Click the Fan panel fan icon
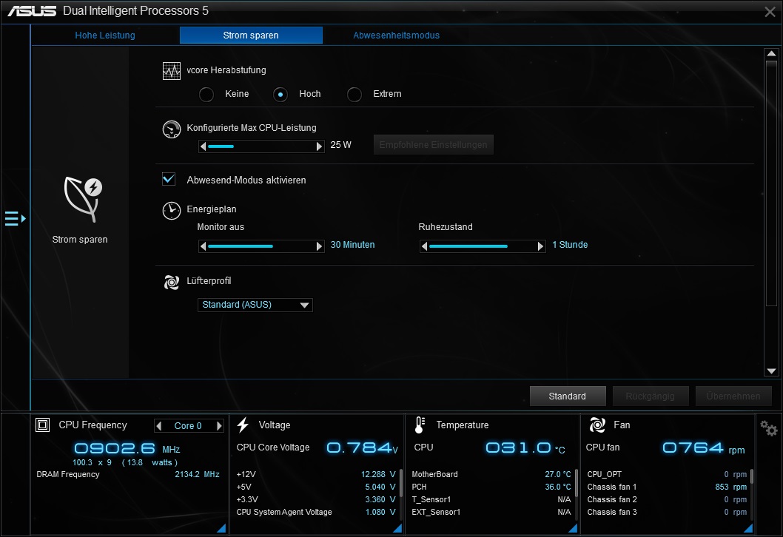Screen dimensions: 783x537 pos(597,425)
